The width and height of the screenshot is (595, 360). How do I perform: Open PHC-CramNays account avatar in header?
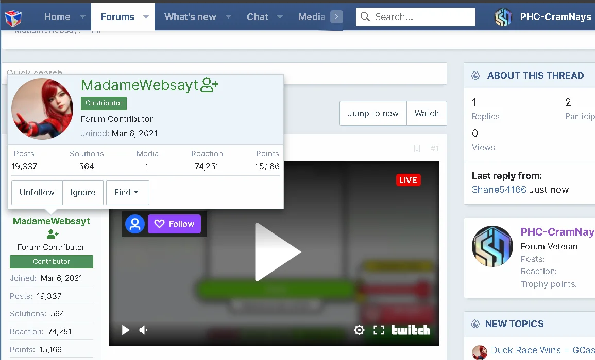503,17
